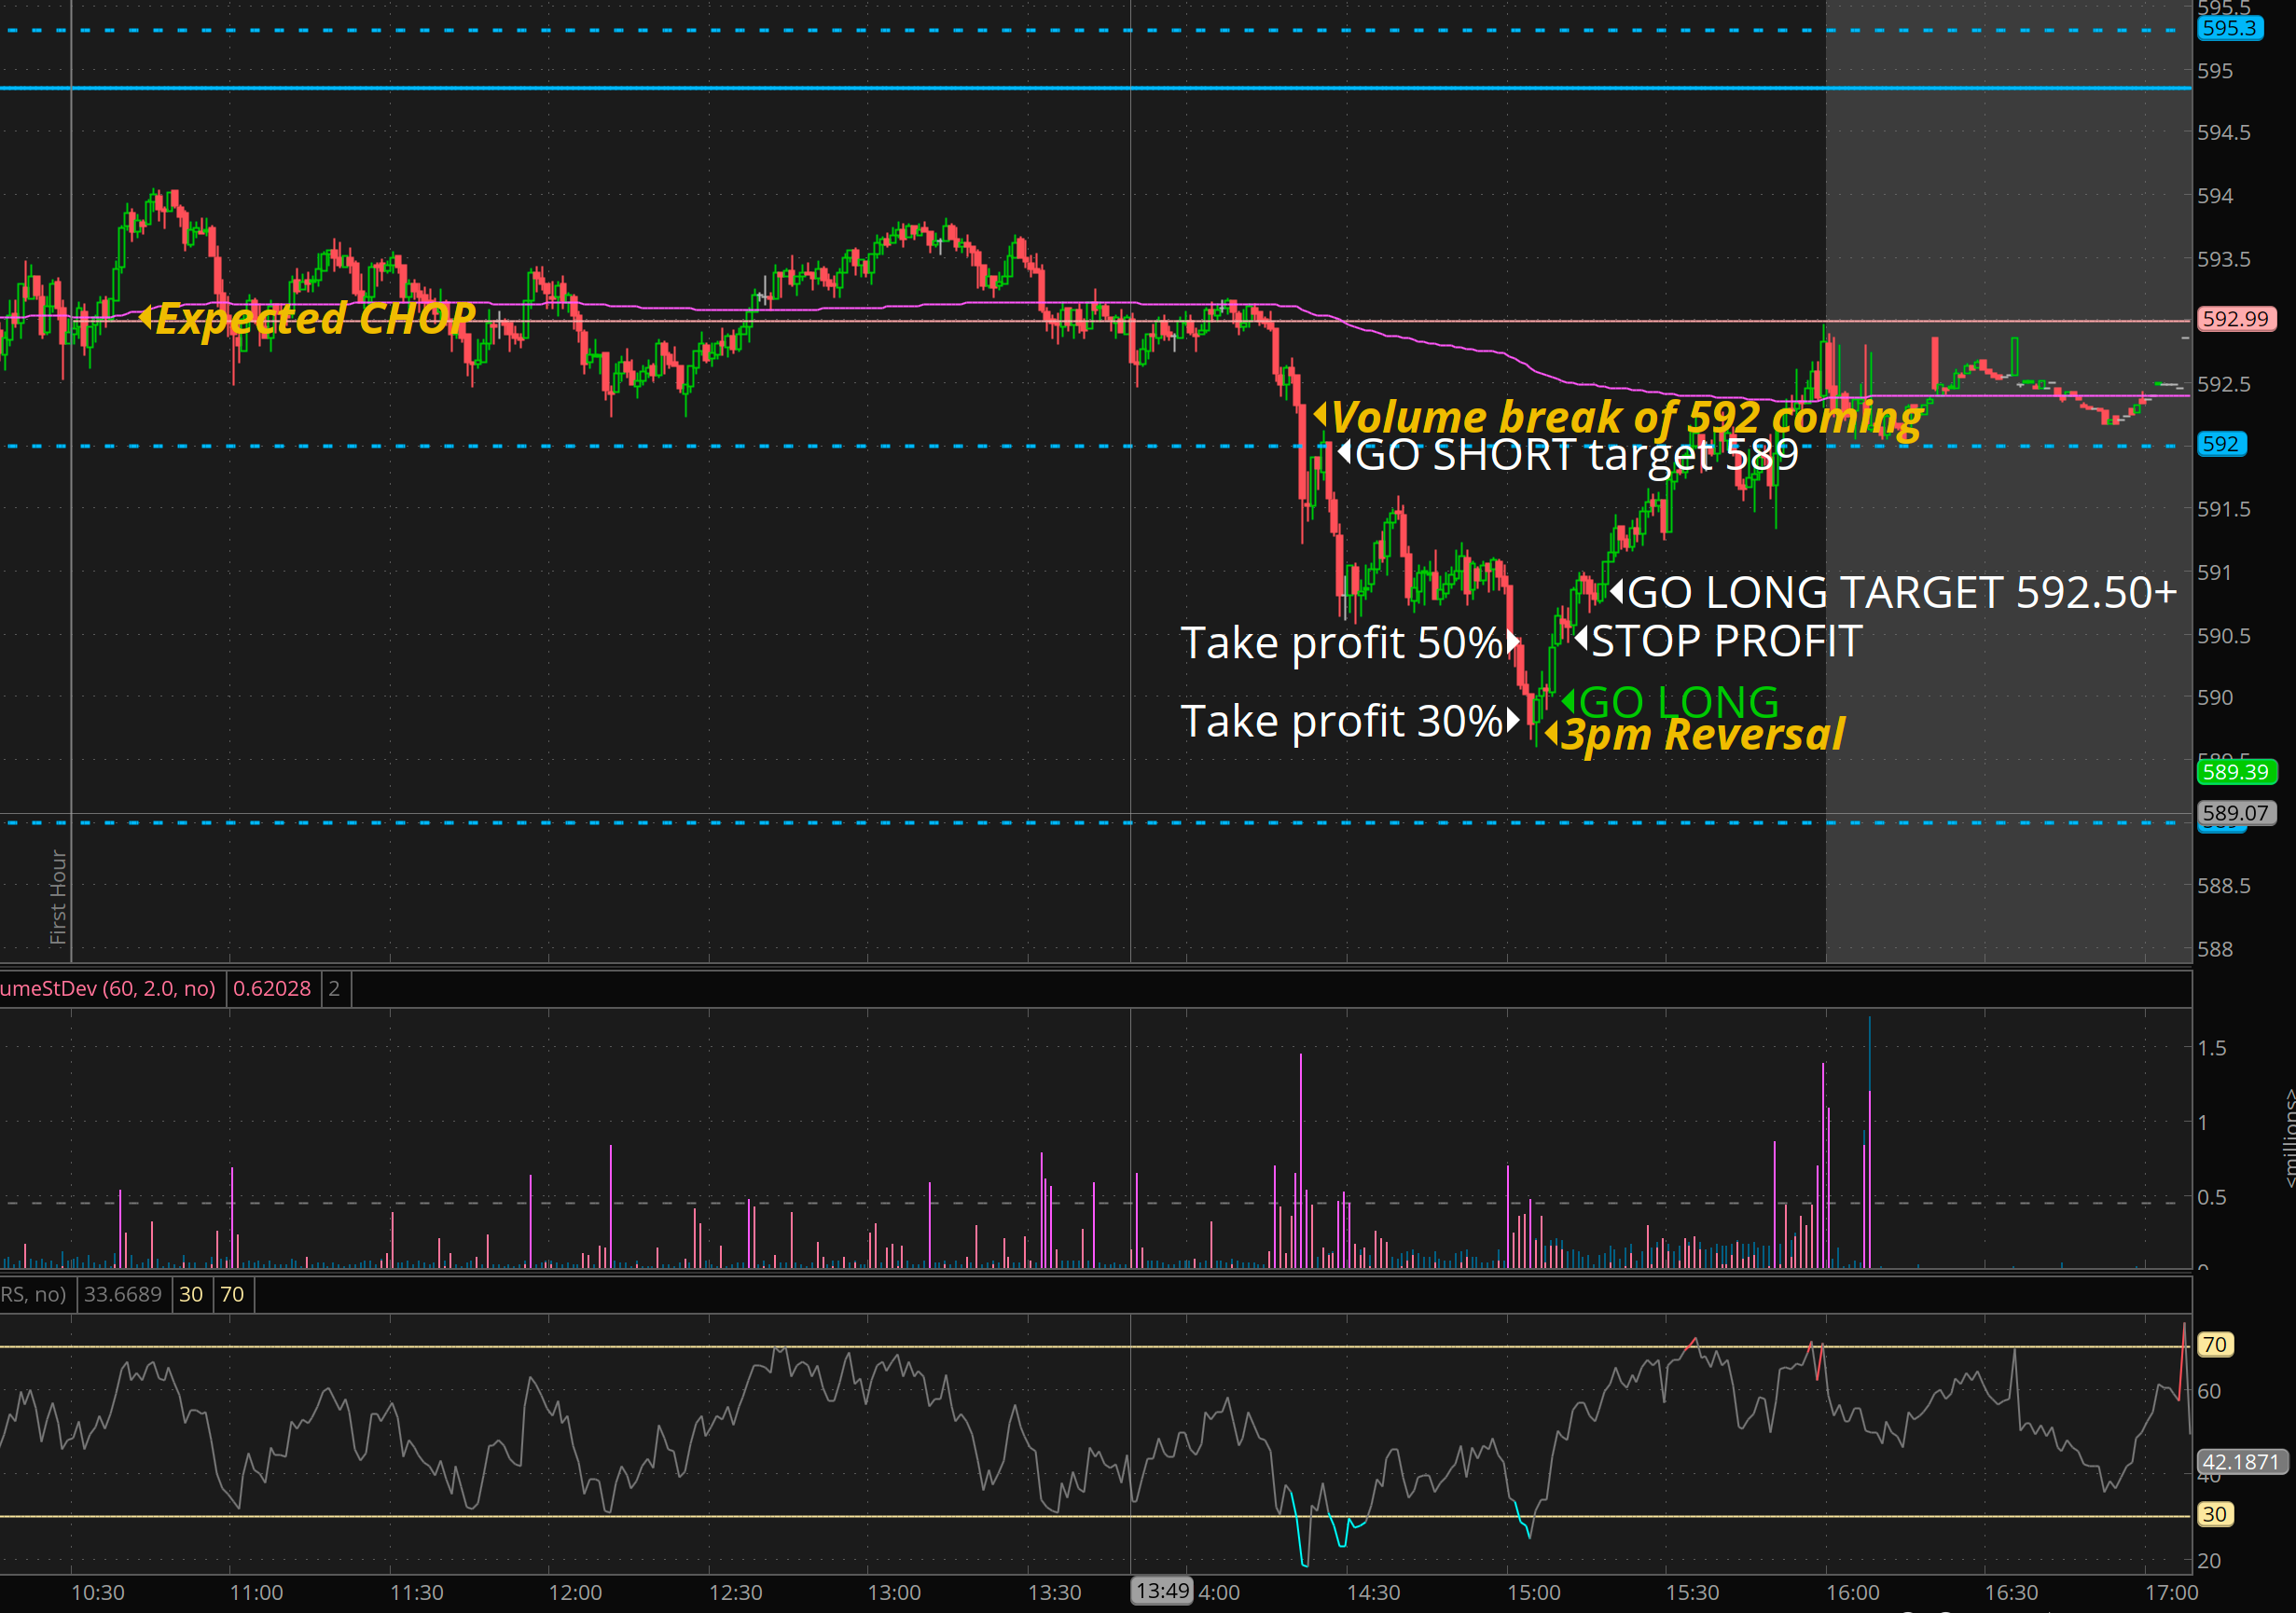Image resolution: width=2296 pixels, height=1613 pixels.
Task: Click the 'Take profit 30%' label
Action: [1342, 721]
